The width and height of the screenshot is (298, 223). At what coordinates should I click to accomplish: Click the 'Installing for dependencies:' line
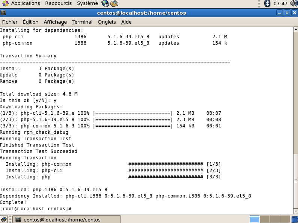click(42, 30)
